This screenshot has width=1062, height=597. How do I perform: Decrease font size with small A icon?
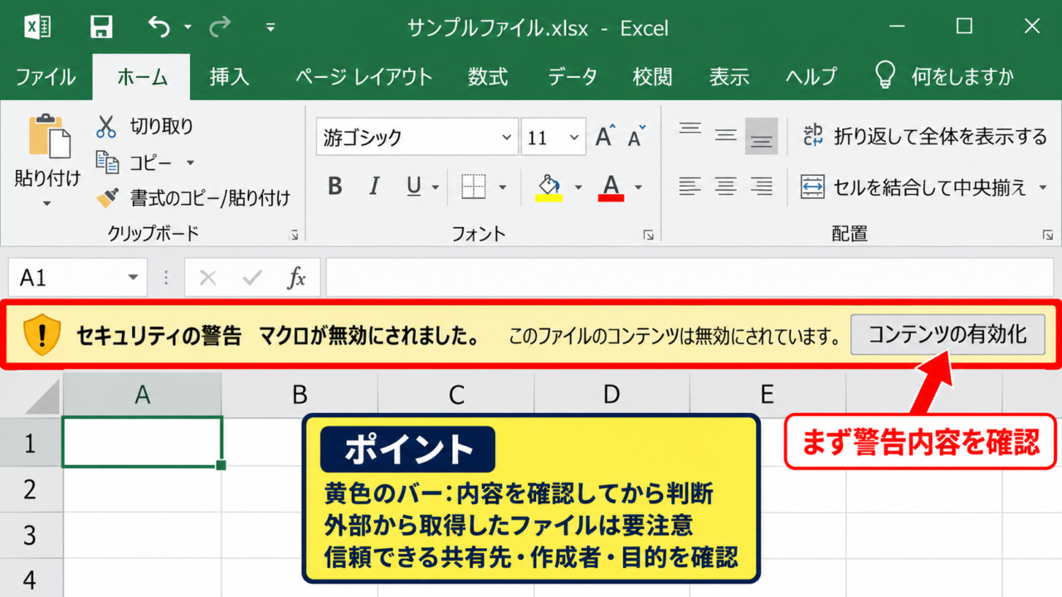(x=636, y=137)
